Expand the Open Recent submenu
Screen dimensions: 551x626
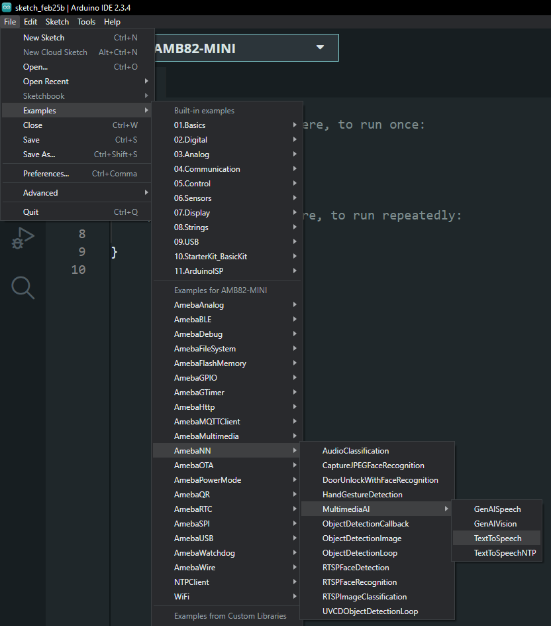pyautogui.click(x=77, y=82)
